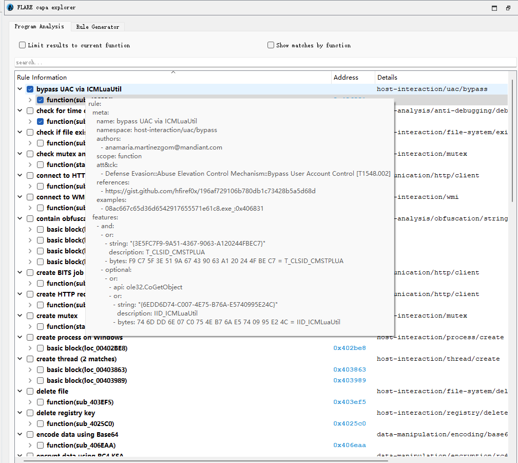
Task: Enable Limit results to current function
Action: [x=23, y=45]
